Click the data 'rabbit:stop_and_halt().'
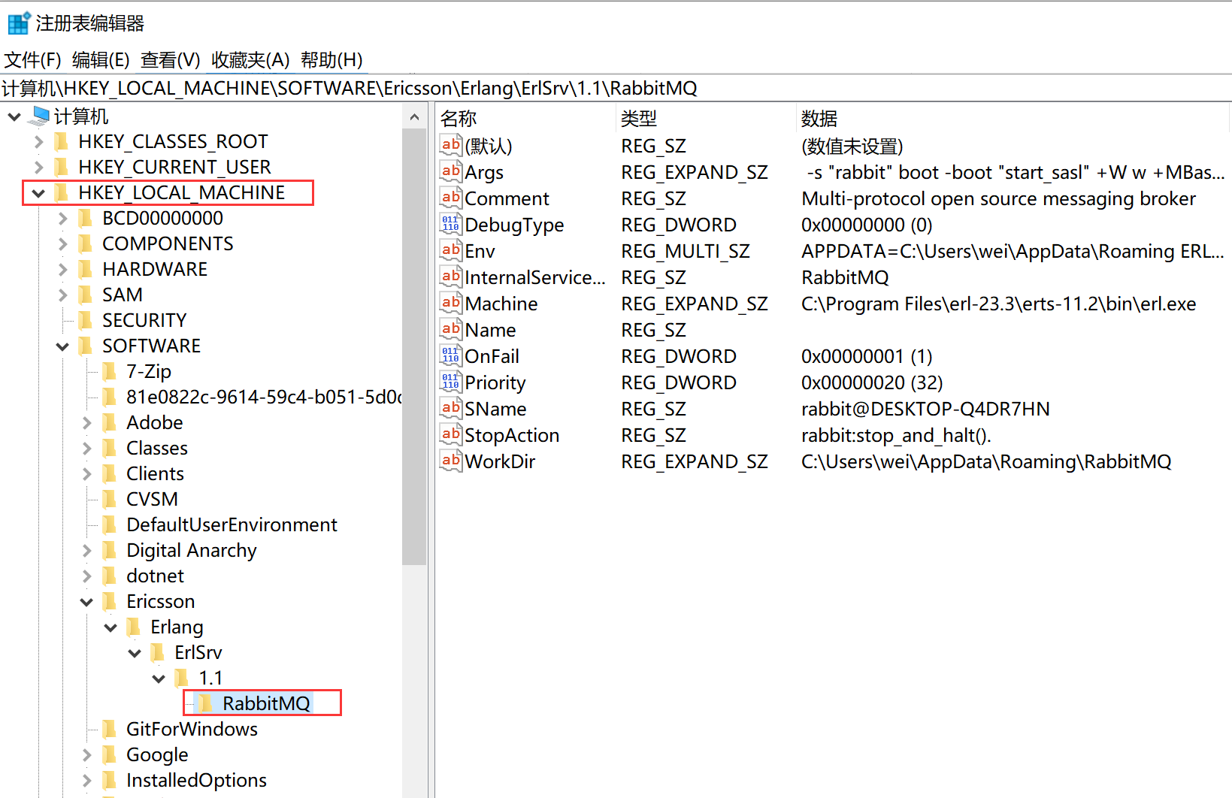 coord(896,435)
